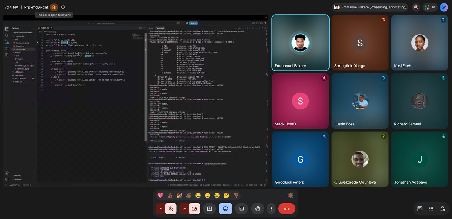Toggle the reactions bar smiley button
Image resolution: width=452 pixels, height=219 pixels.
tap(226, 208)
